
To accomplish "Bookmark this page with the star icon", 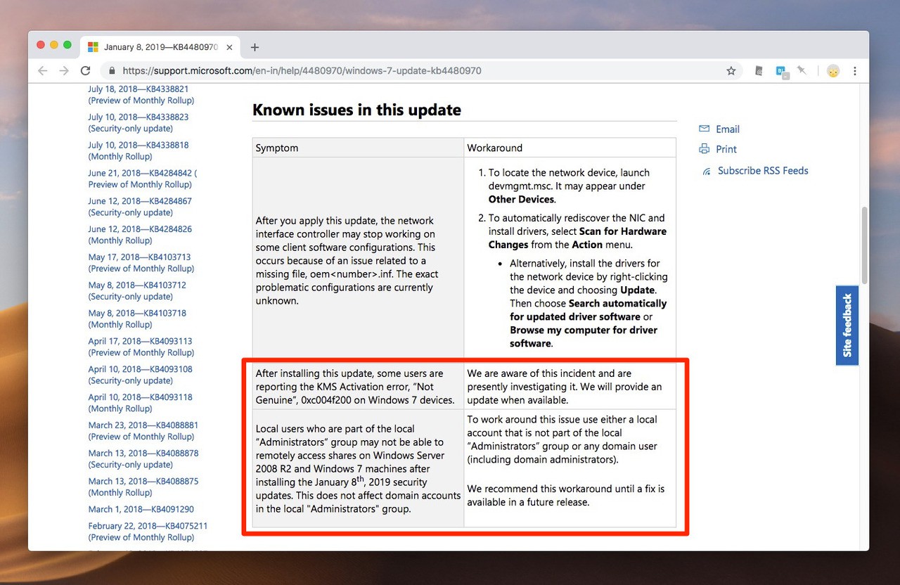I will tap(731, 71).
